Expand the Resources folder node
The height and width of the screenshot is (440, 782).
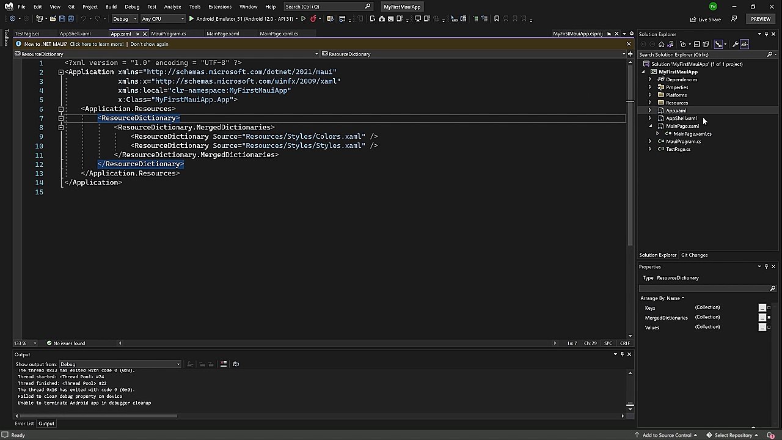pyautogui.click(x=650, y=103)
